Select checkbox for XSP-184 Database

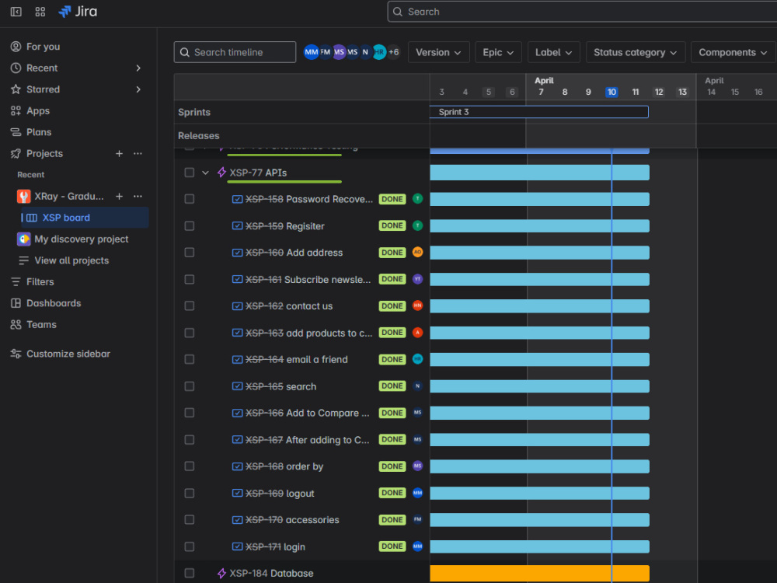point(190,573)
